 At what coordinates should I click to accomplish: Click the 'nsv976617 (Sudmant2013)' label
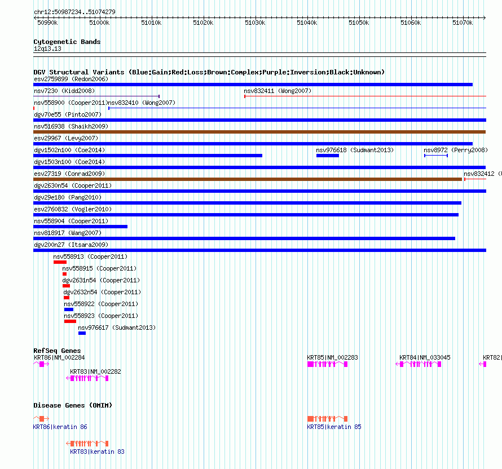click(117, 328)
